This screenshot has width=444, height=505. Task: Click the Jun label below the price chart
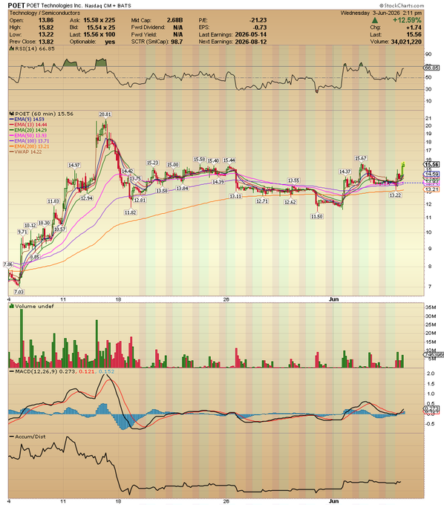333,299
